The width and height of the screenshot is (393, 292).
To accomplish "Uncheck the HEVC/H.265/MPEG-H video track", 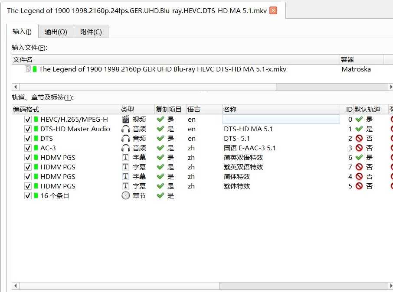I will tap(28, 120).
